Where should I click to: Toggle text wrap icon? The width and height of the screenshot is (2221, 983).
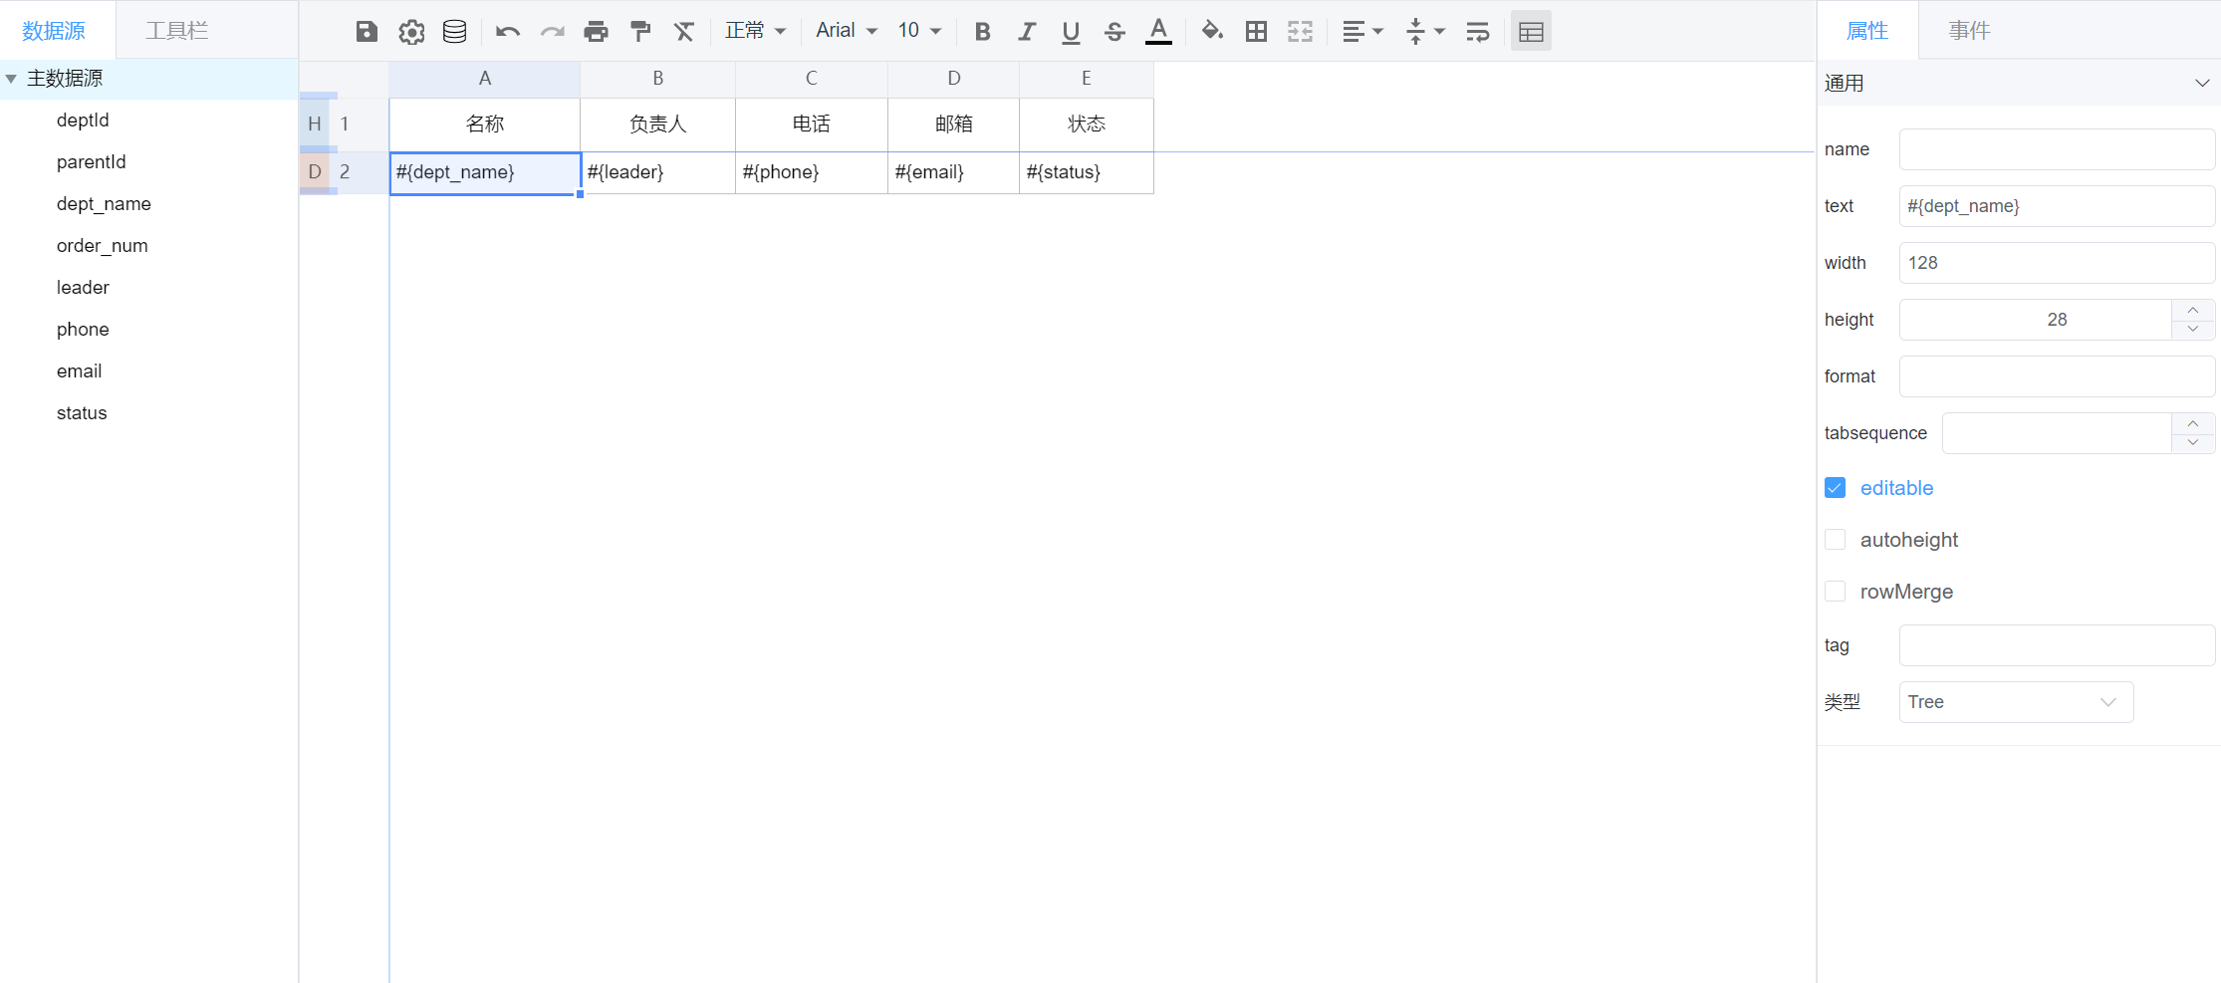pos(1477,31)
